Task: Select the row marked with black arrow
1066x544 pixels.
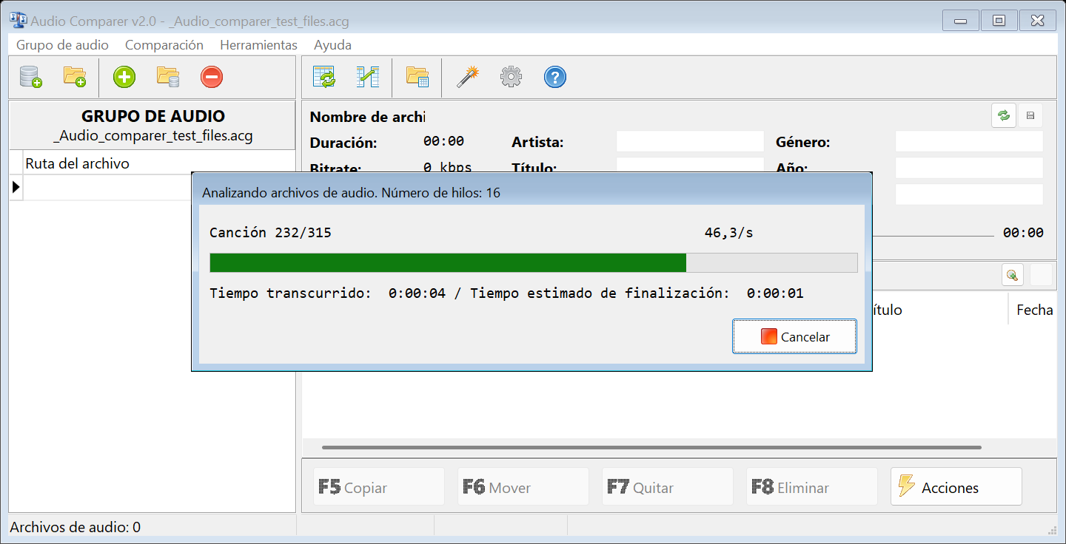Action: click(99, 188)
